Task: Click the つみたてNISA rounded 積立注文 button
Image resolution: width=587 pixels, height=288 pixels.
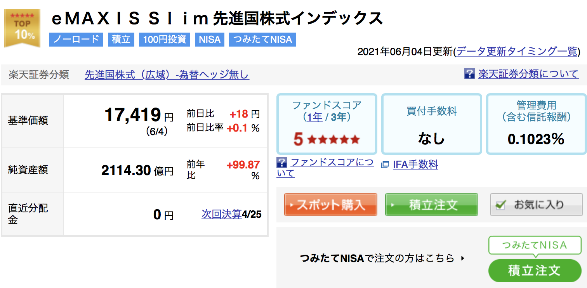Action: [x=535, y=271]
